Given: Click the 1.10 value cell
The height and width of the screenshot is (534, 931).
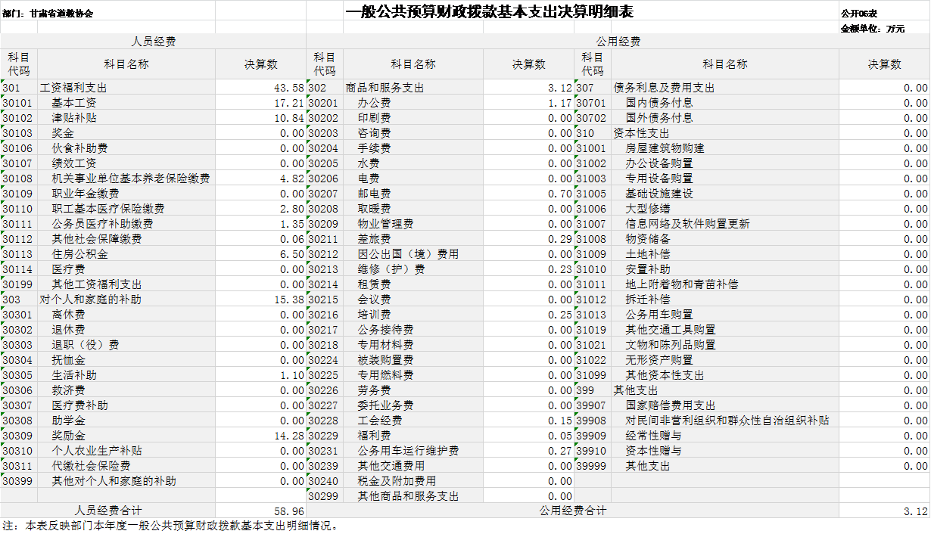Looking at the screenshot, I should pos(260,375).
